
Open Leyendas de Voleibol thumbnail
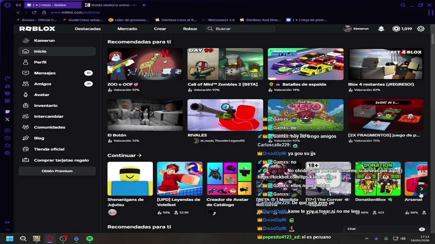point(180,179)
